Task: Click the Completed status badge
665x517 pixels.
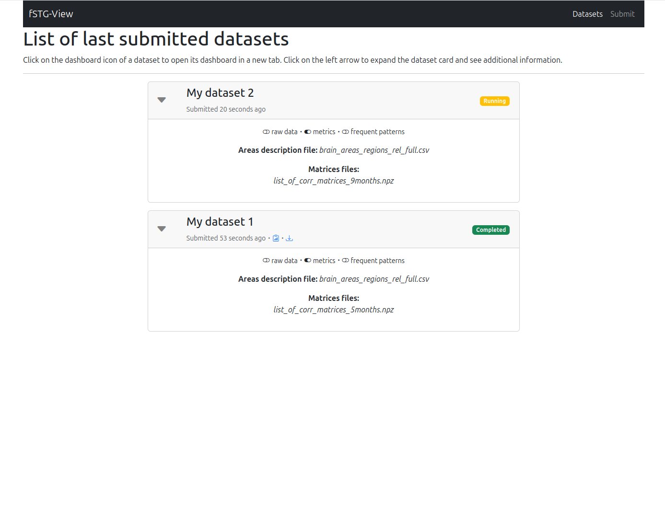Action: click(x=491, y=230)
